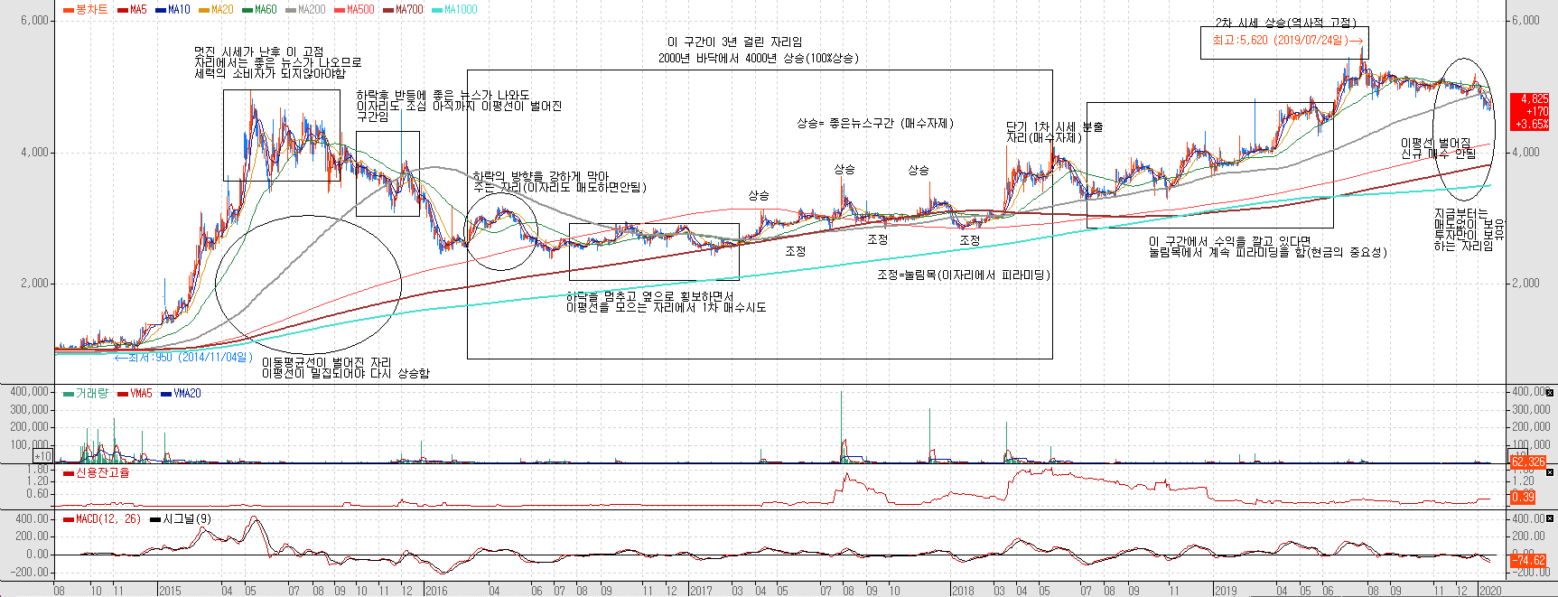Click the 최저:950 low price label
The width and height of the screenshot is (1558, 597).
pyautogui.click(x=185, y=357)
